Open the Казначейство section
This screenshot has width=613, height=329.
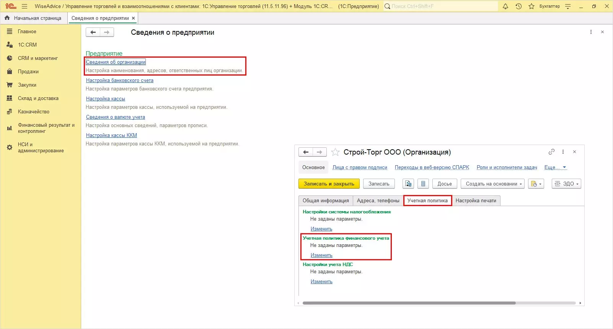coord(33,111)
